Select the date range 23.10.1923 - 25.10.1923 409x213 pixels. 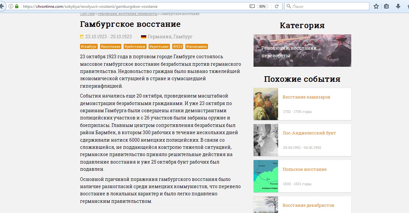tap(109, 37)
